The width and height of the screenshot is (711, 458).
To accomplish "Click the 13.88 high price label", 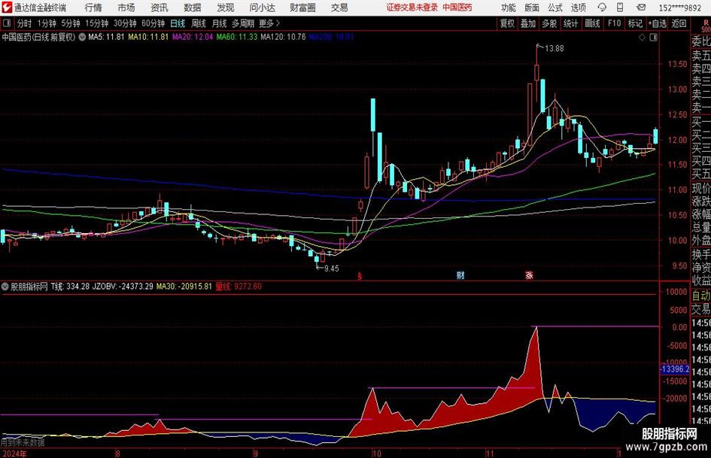I will click(x=554, y=49).
